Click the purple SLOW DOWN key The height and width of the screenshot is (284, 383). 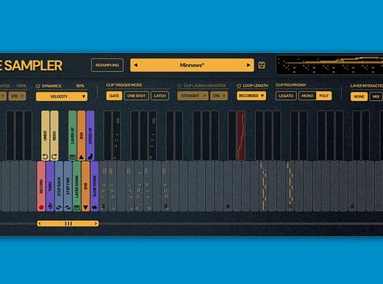tap(95, 186)
